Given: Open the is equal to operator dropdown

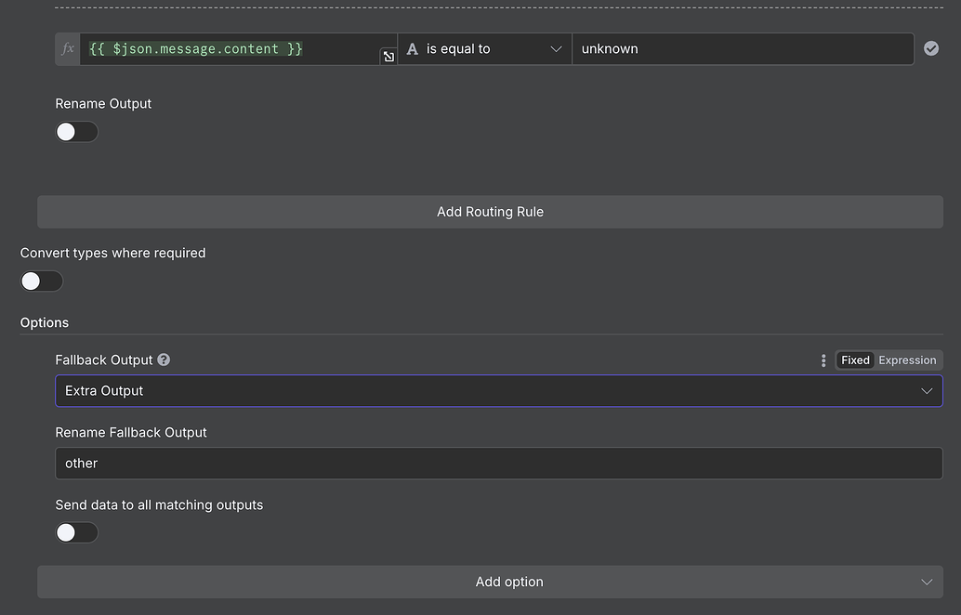Looking at the screenshot, I should pos(483,48).
